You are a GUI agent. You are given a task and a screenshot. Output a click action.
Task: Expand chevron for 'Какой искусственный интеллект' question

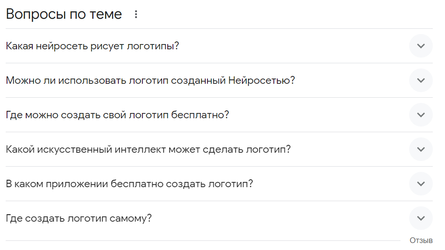point(421,149)
